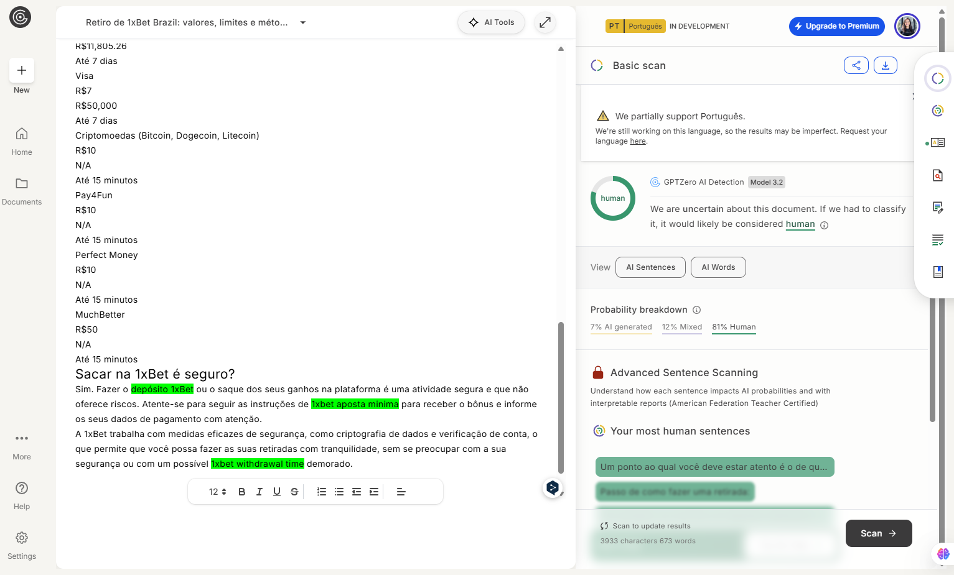954x575 pixels.
Task: Click the scroll up arrow in editor
Action: pos(561,48)
